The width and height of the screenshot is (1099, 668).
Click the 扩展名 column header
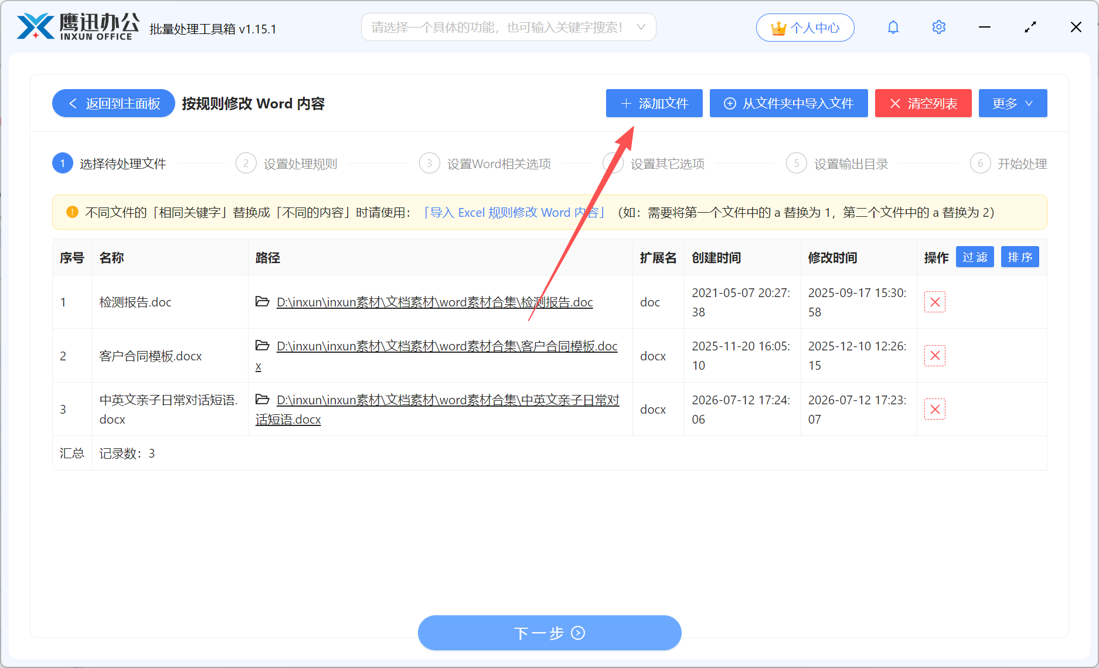tap(658, 258)
